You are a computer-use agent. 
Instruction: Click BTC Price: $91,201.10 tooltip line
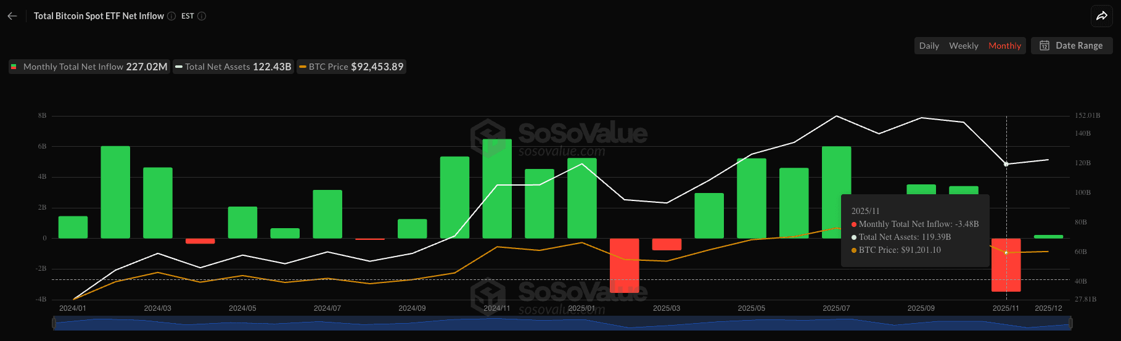900,250
